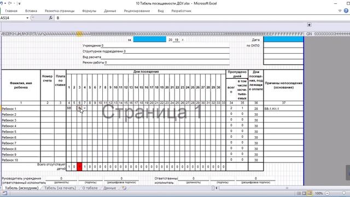
Task: Select the Ребенок 5 name cell
Action: 21,131
